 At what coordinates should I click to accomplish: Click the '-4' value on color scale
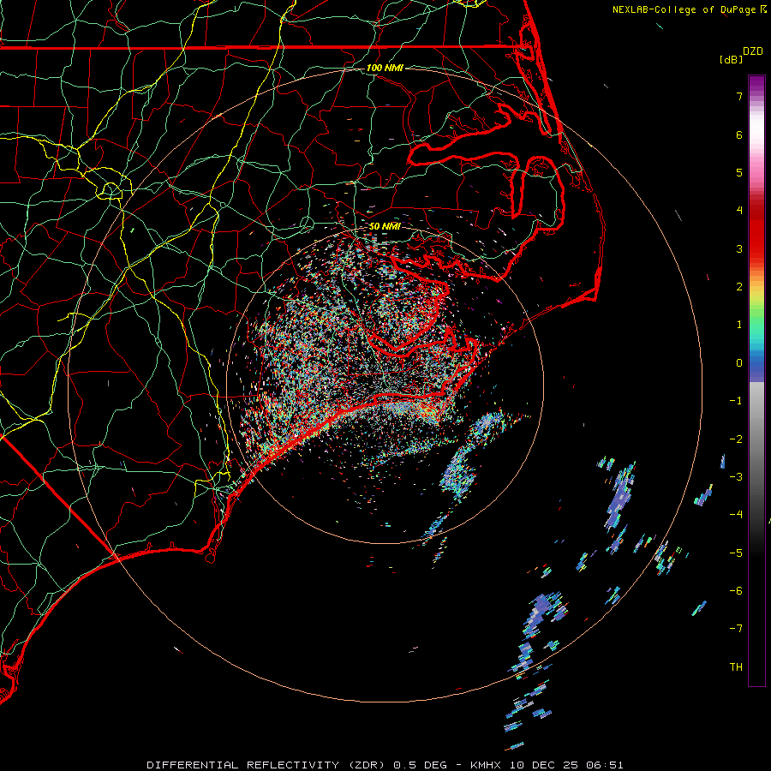tap(736, 514)
